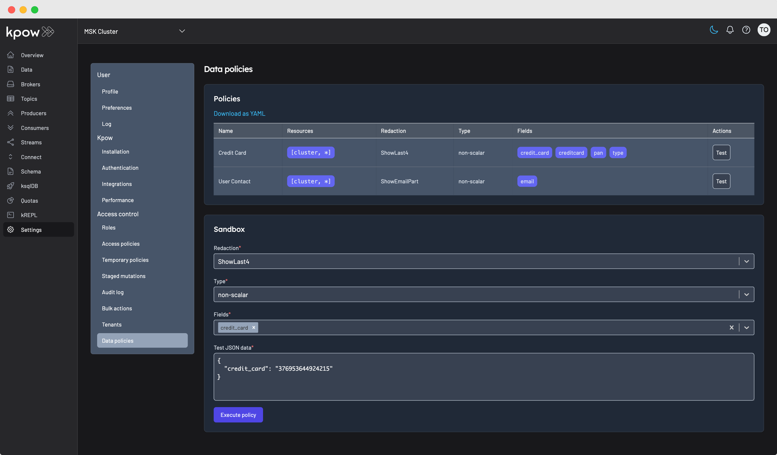Navigate to Roles under Access control
The height and width of the screenshot is (455, 777).
pos(108,228)
